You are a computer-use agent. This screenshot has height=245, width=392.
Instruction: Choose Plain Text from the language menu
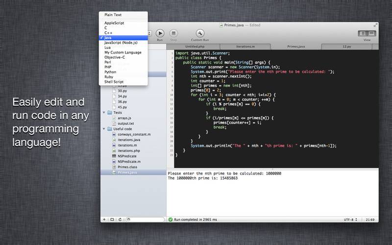(x=113, y=15)
